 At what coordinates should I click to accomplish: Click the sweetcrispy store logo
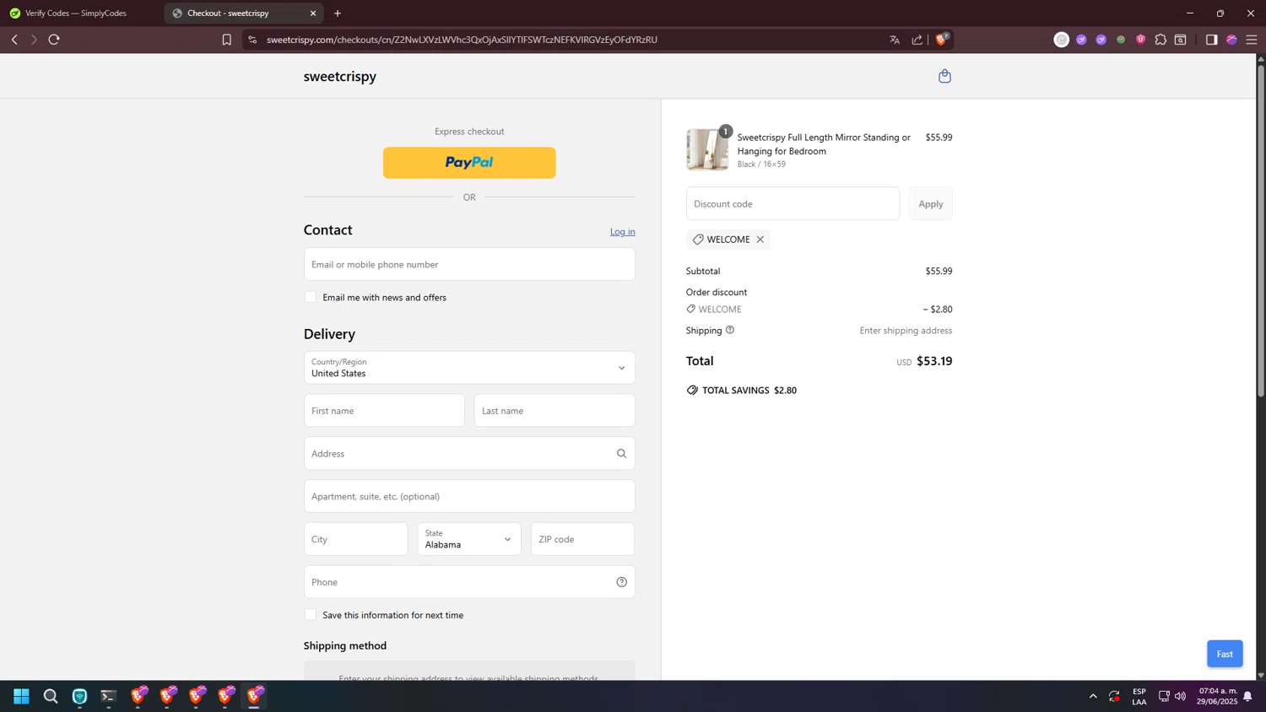point(340,76)
